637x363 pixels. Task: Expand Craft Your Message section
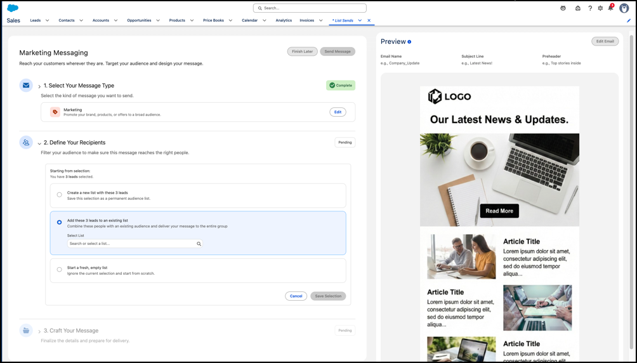[39, 331]
